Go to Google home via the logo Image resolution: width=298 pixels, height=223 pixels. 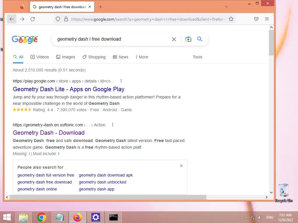pos(25,39)
